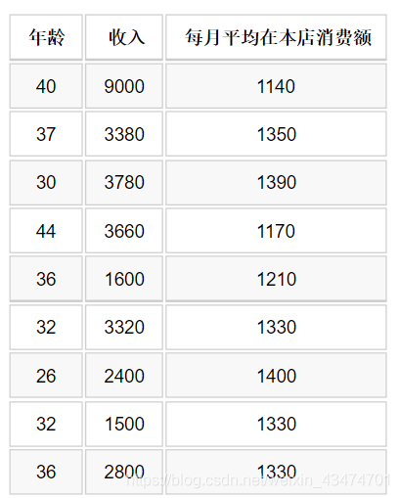This screenshot has width=399, height=498.
Task: Select the income cell 3320
Action: point(124,327)
